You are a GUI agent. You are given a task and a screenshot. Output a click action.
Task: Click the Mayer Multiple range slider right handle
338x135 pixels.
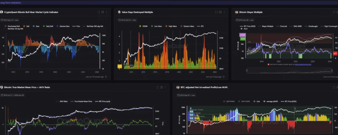coord(332,70)
